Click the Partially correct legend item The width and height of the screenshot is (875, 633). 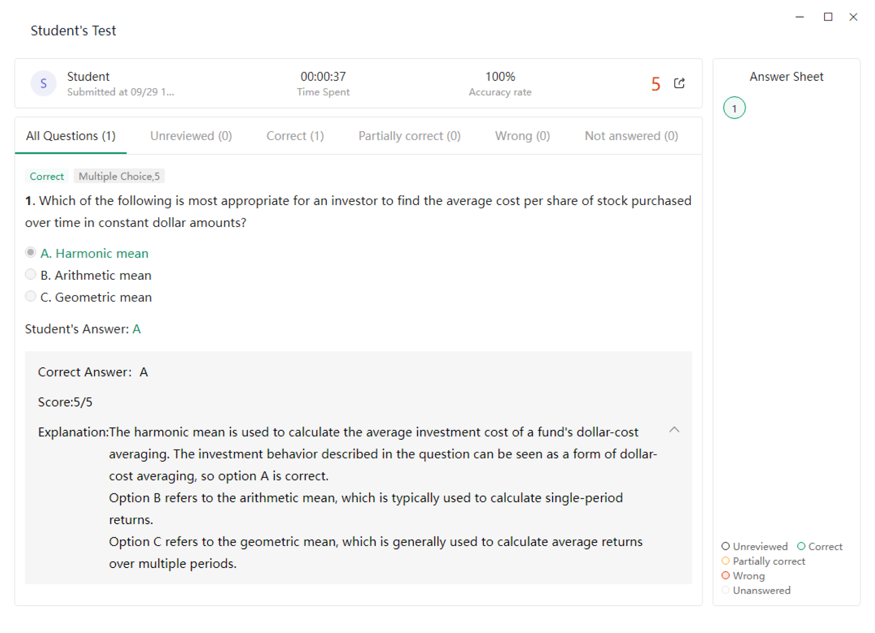click(763, 561)
